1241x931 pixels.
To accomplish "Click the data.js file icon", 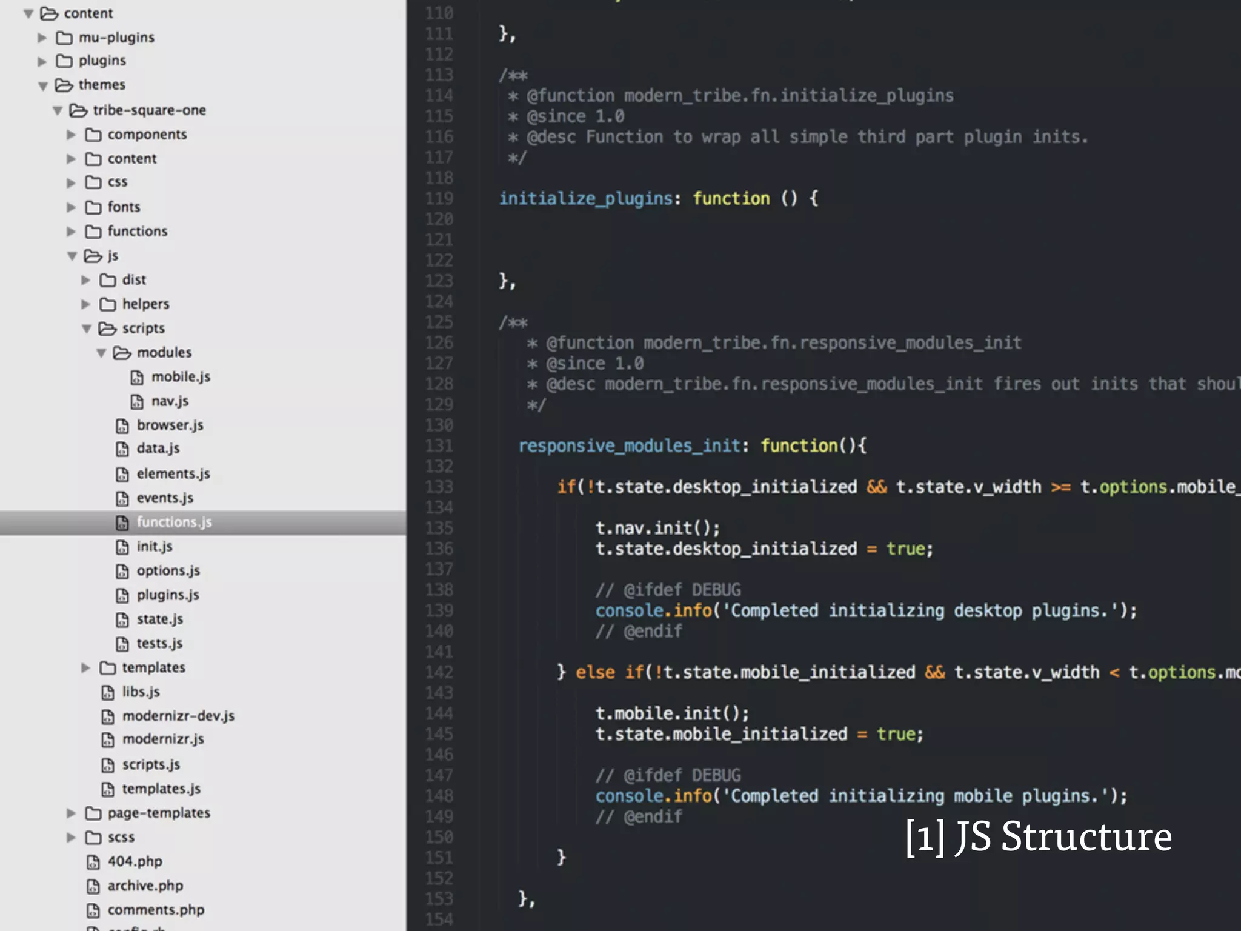I will tap(122, 449).
